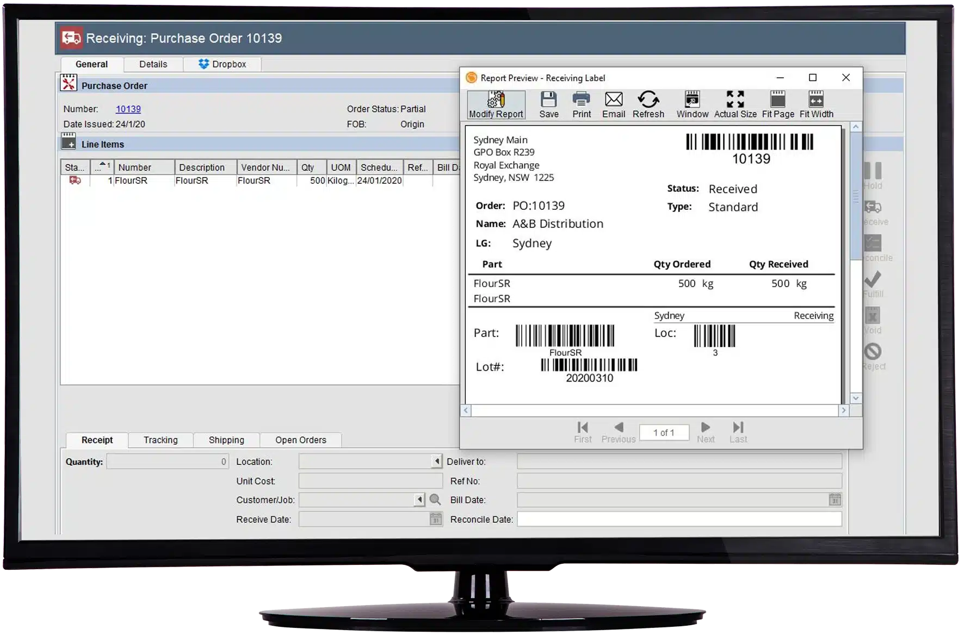Open the Bill Date calendar picker
964x642 pixels.
tap(835, 500)
